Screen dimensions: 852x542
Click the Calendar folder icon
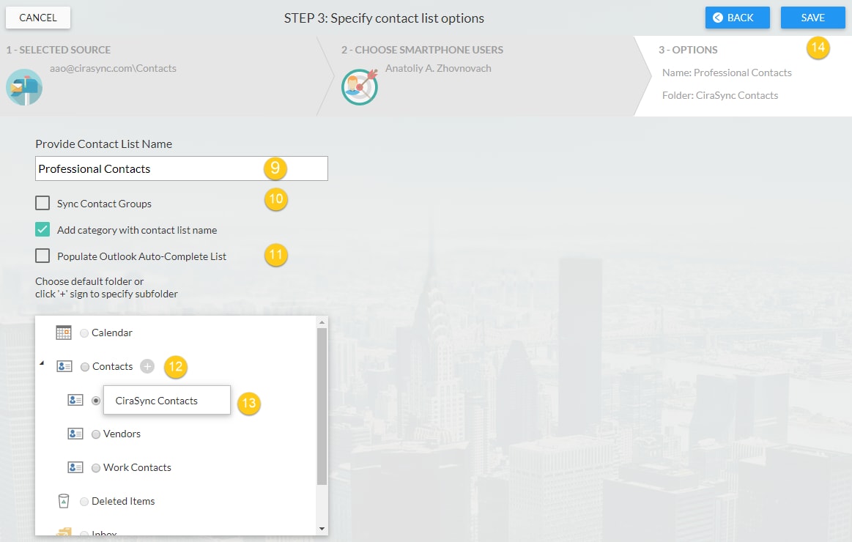pyautogui.click(x=64, y=333)
